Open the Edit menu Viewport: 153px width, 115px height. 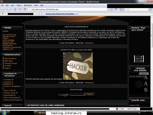click(7, 5)
